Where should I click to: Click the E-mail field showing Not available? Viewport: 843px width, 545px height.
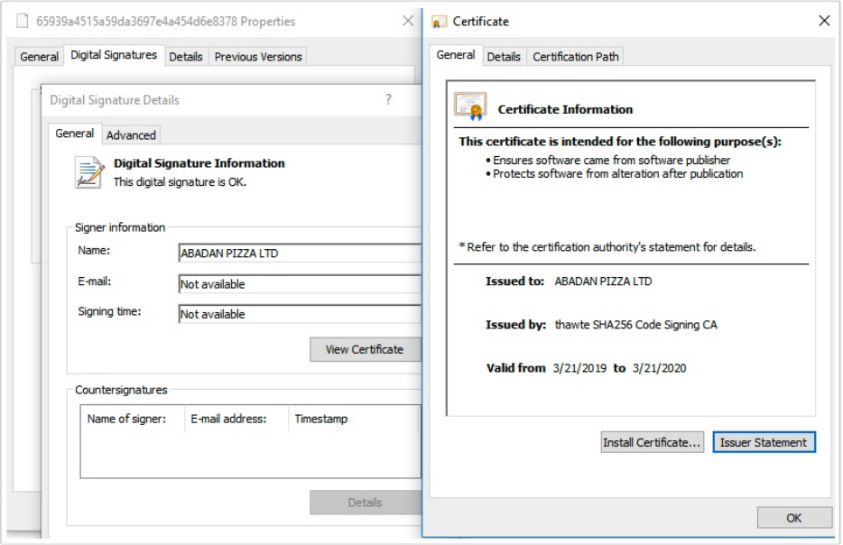click(300, 284)
